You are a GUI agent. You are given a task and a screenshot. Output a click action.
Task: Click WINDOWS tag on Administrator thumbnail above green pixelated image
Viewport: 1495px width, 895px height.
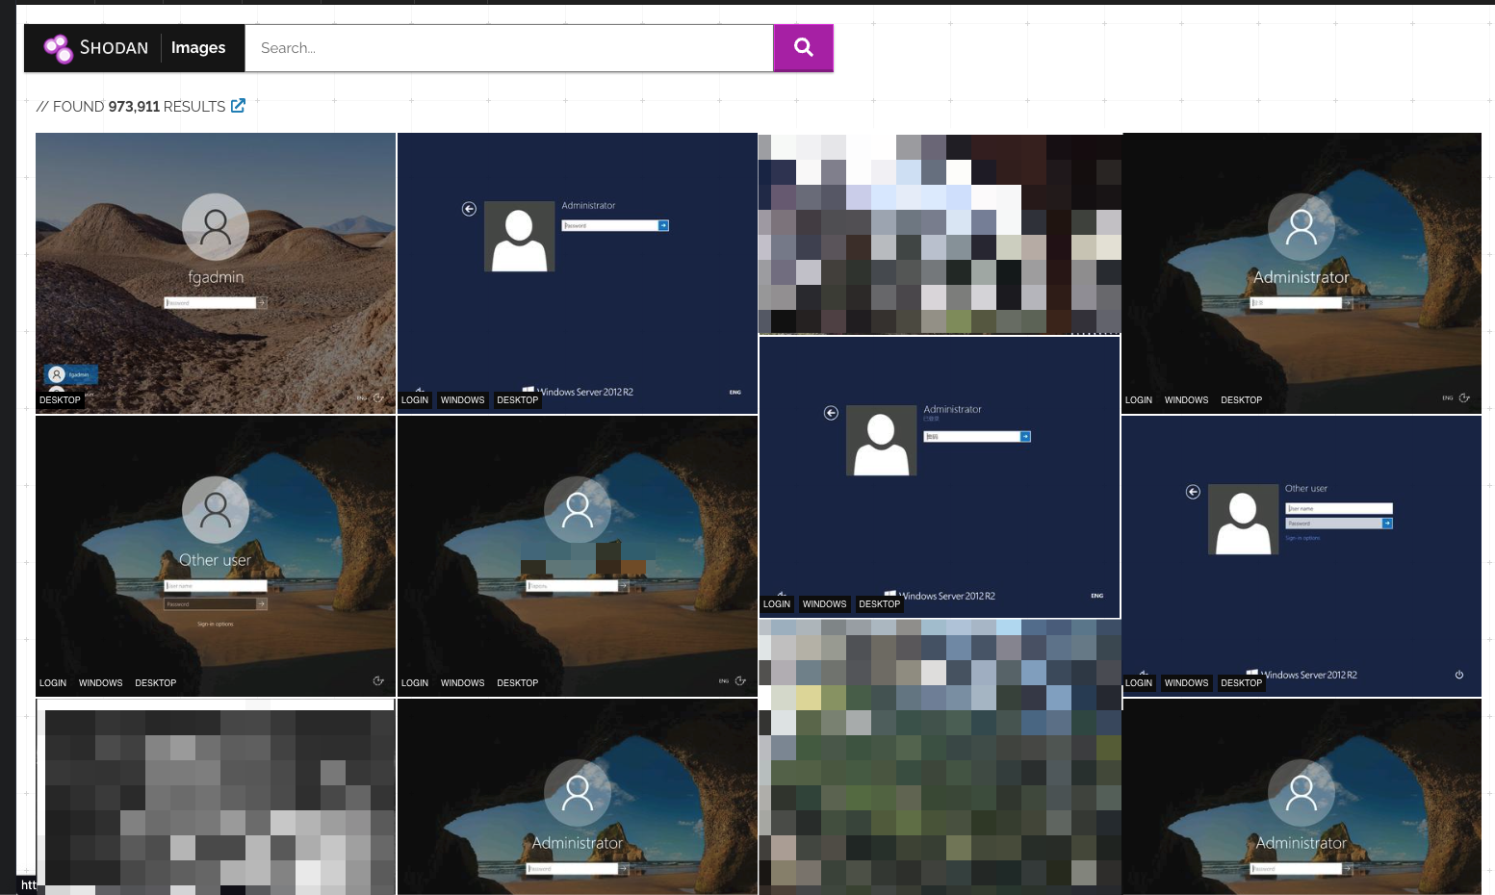(x=825, y=604)
